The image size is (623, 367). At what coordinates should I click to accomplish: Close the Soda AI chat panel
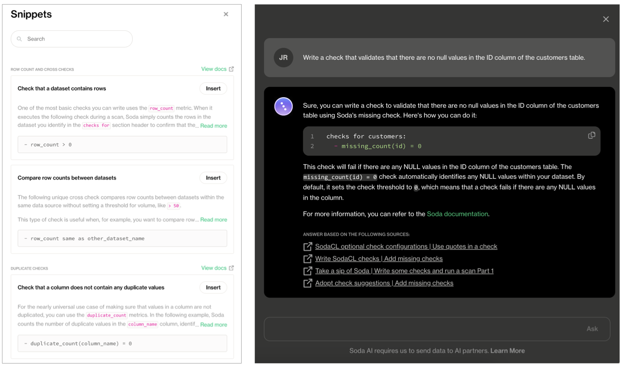coord(606,19)
